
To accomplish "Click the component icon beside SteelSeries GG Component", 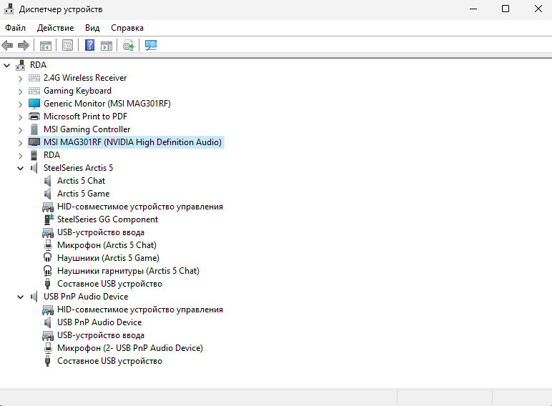I will click(48, 219).
